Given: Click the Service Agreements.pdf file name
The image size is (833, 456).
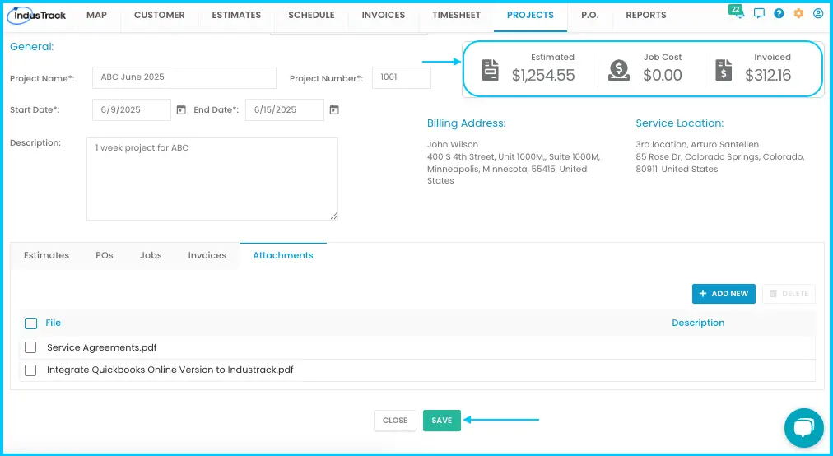Looking at the screenshot, I should pos(101,347).
